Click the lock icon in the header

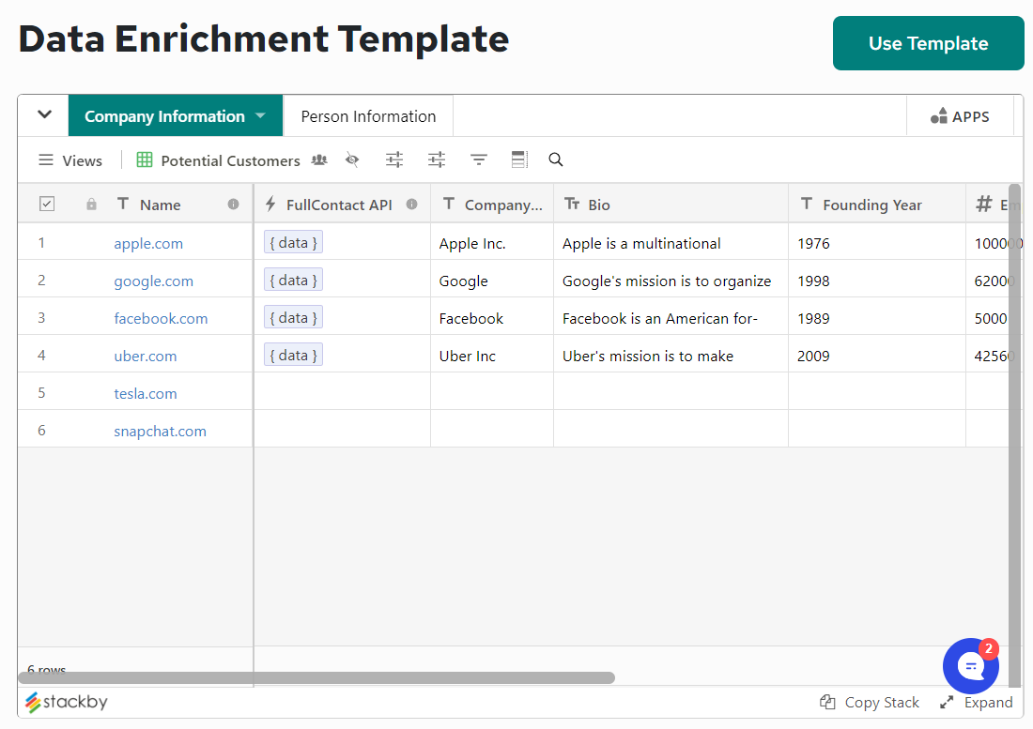click(90, 204)
